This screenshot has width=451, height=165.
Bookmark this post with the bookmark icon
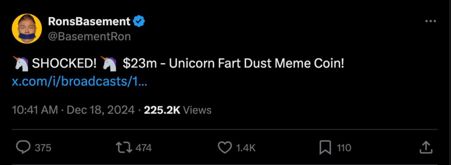click(x=325, y=147)
